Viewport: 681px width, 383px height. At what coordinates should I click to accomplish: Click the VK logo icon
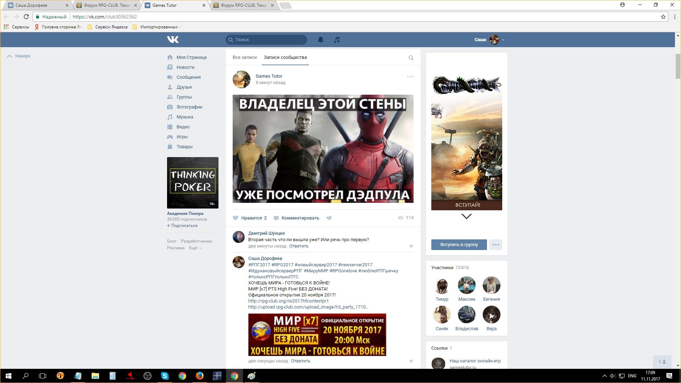click(173, 39)
